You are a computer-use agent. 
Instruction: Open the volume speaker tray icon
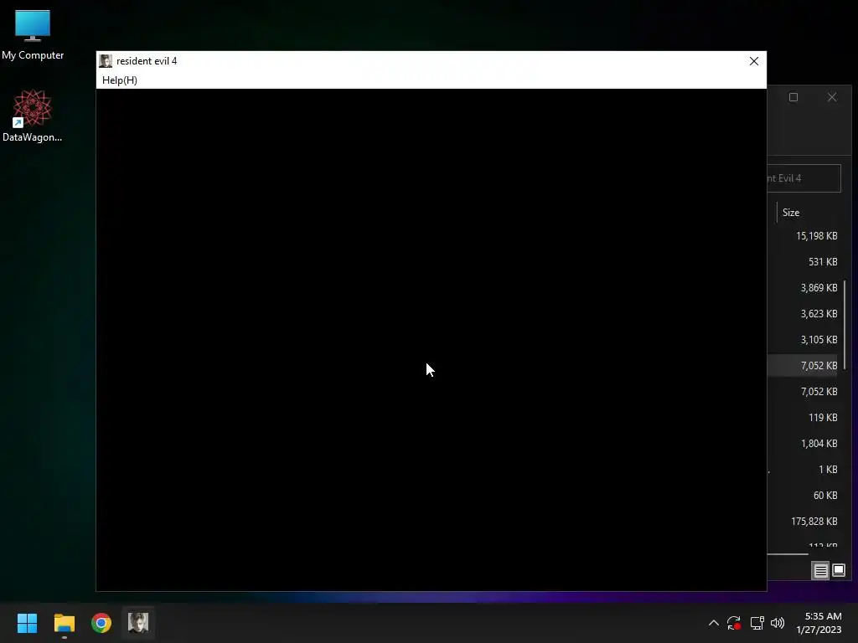[x=778, y=623]
